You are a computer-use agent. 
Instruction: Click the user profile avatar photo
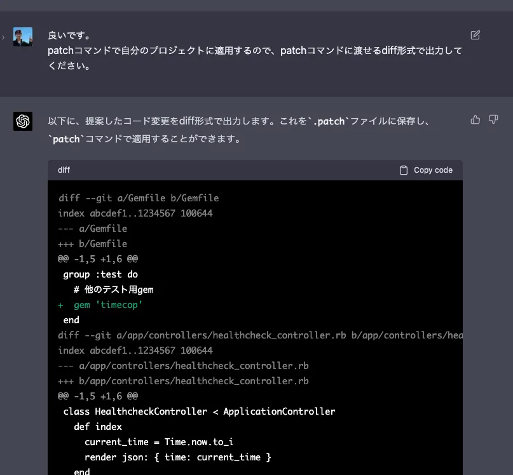coord(23,37)
